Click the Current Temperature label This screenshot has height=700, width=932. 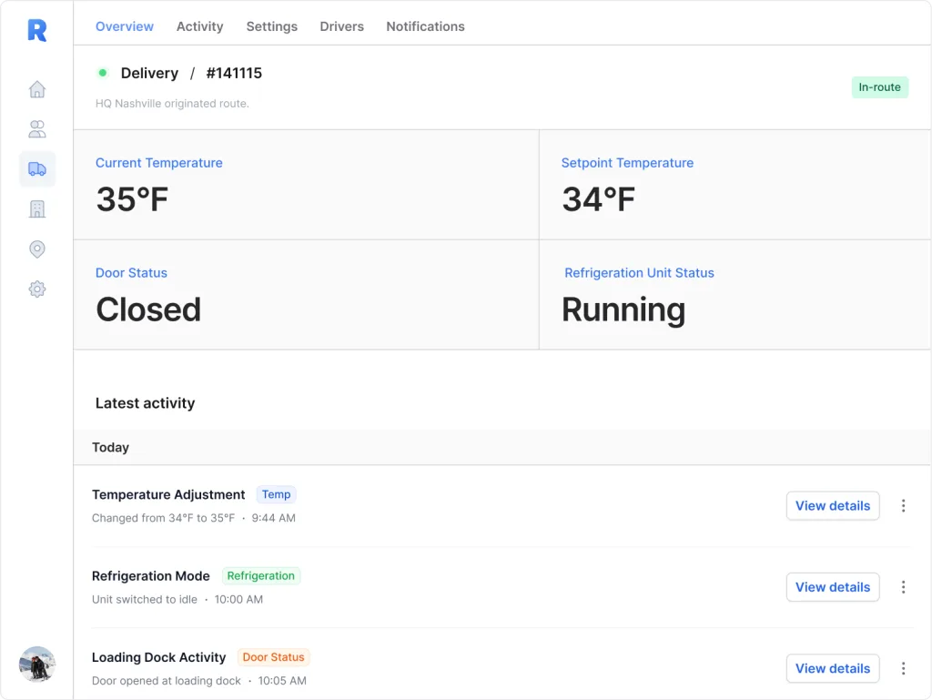158,163
